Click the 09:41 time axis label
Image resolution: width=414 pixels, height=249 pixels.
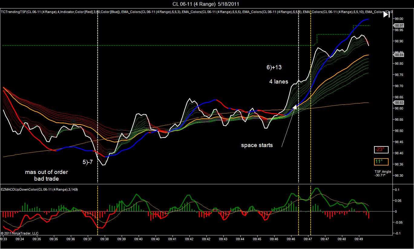[x=172, y=239]
